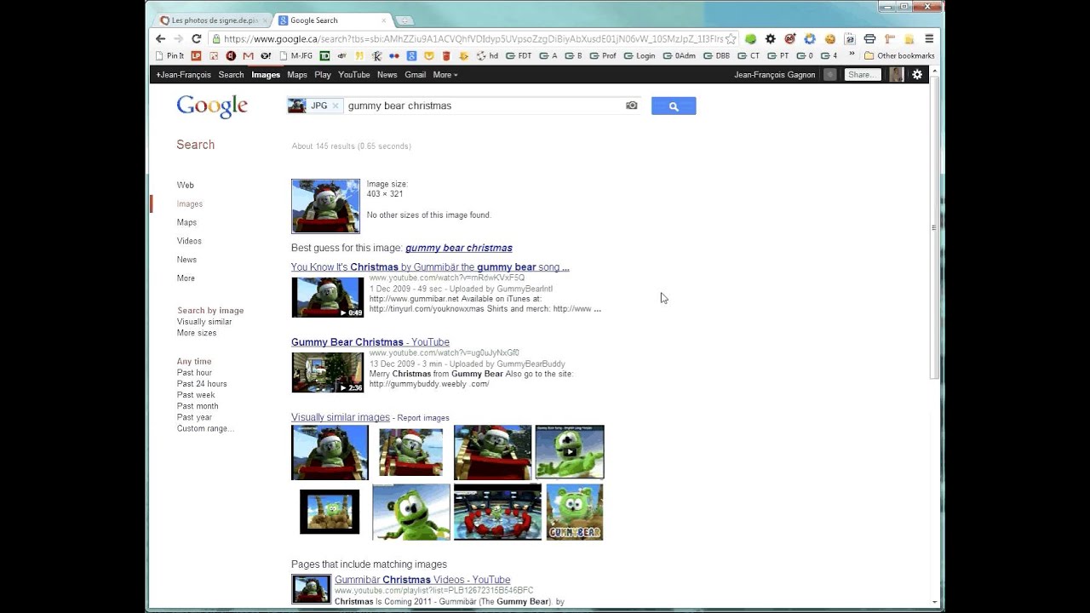Play the 0:49 video thumbnail

[328, 297]
